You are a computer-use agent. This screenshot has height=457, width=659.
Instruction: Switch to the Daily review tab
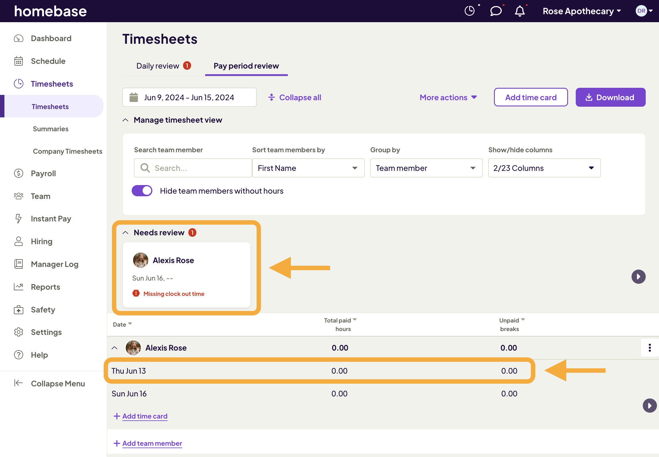[158, 66]
